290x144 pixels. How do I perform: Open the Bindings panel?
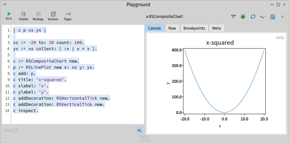coord(38,16)
